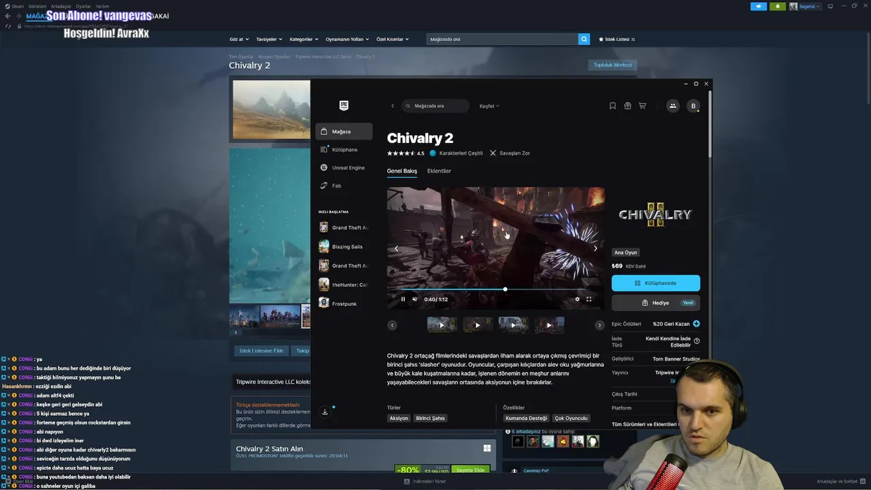
Task: Click the Steam store search magnifier button
Action: 584,39
